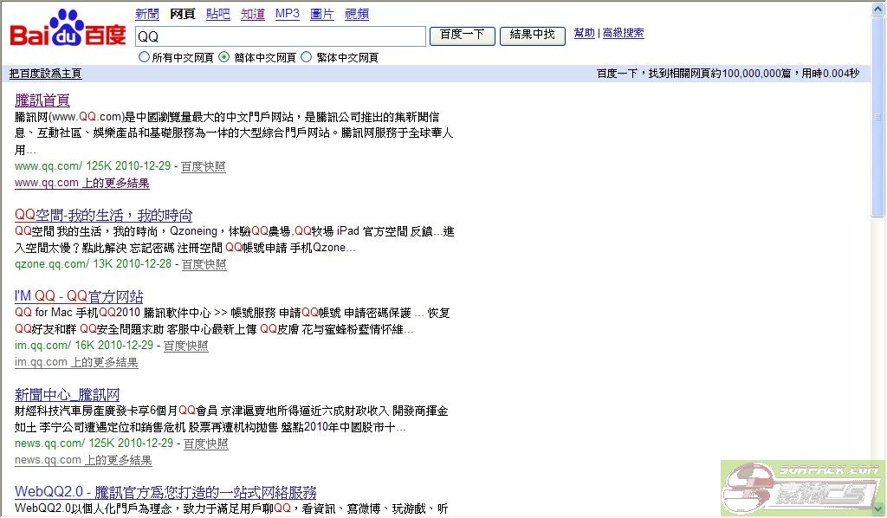The image size is (887, 518).
Task: Select the 所有中文网頁 radio button
Action: click(145, 58)
